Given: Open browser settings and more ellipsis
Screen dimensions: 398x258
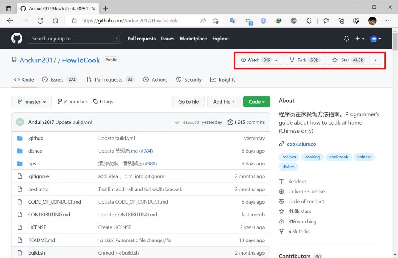Looking at the screenshot, I should [388, 21].
